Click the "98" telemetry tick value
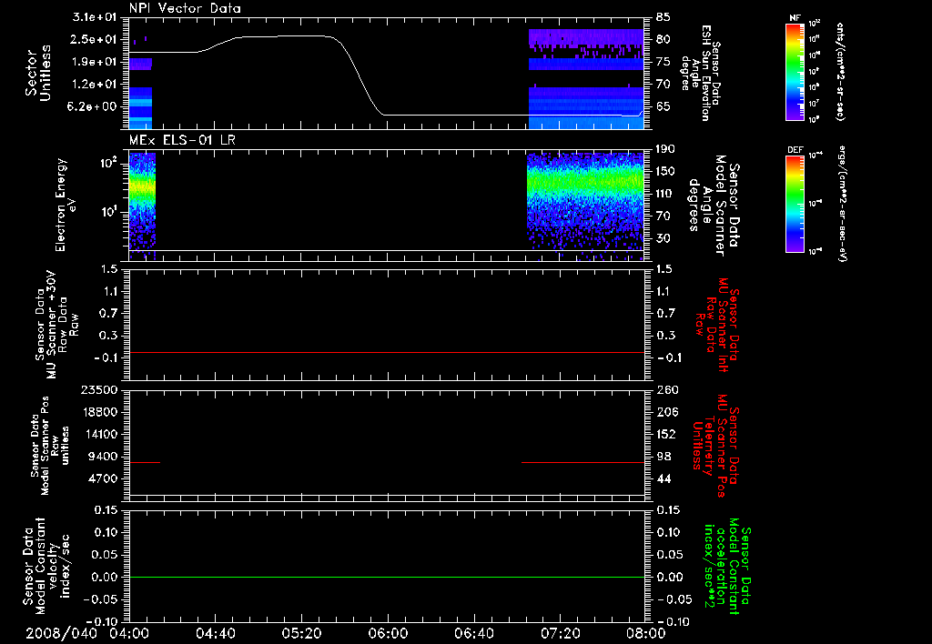This screenshot has width=932, height=644. click(x=664, y=457)
